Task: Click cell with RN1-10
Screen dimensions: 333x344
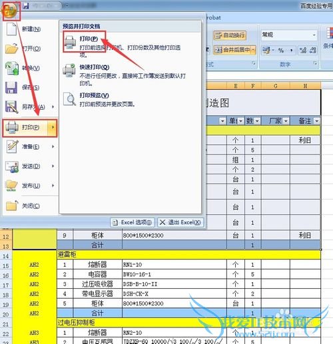Action: pyautogui.click(x=174, y=264)
